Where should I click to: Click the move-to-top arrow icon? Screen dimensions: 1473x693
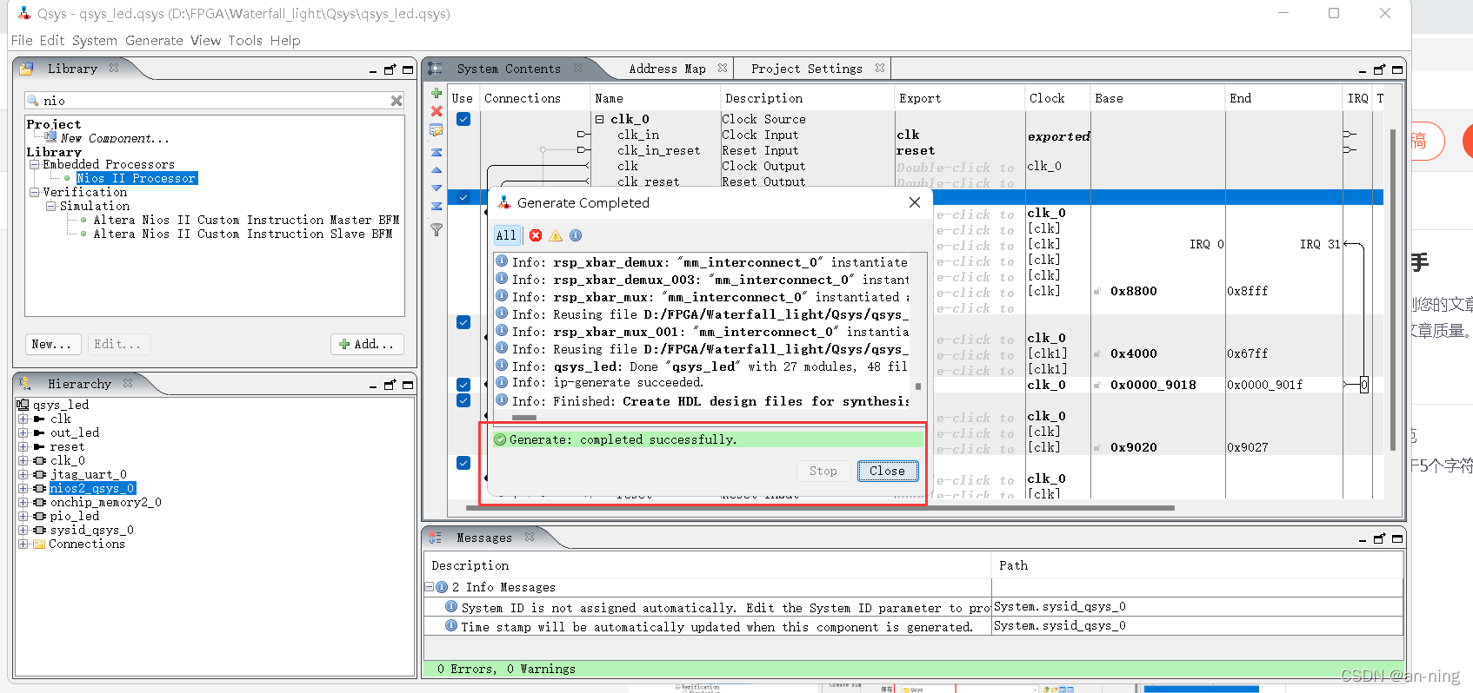pos(437,152)
